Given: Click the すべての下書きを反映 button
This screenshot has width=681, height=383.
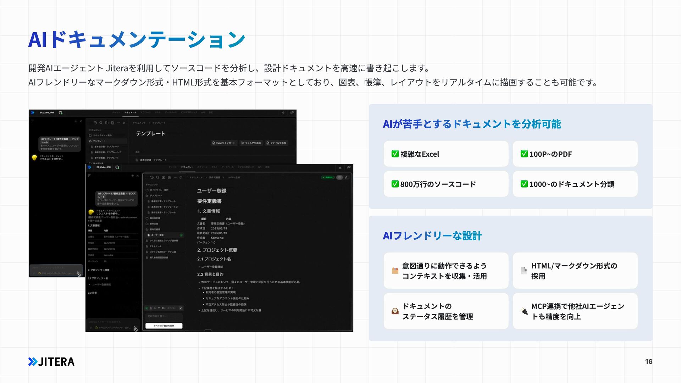Looking at the screenshot, I should click(164, 326).
